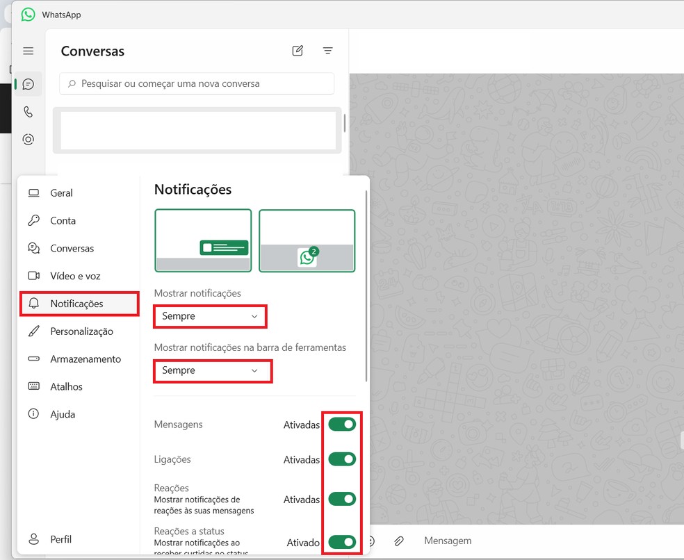Screen dimensions: 684x560
Task: Attach a file with the paperclip icon
Action: [x=398, y=541]
